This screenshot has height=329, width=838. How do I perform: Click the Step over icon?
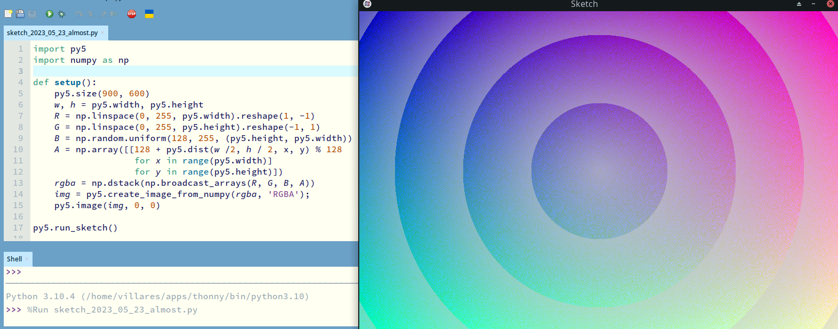pyautogui.click(x=79, y=14)
